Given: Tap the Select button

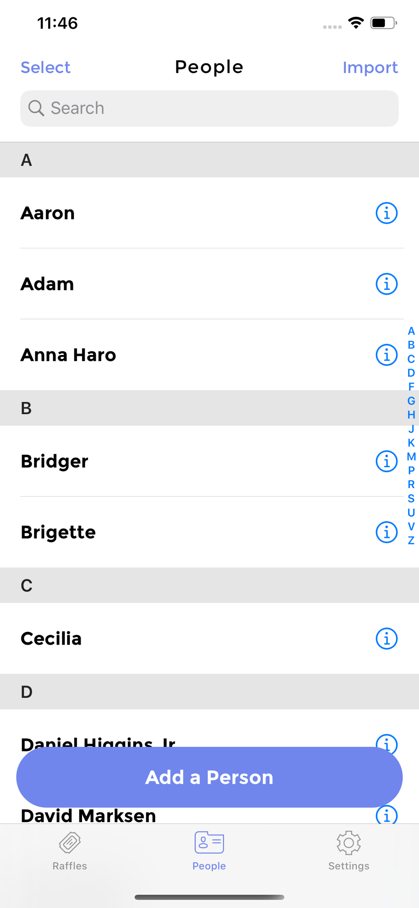Looking at the screenshot, I should click(46, 68).
